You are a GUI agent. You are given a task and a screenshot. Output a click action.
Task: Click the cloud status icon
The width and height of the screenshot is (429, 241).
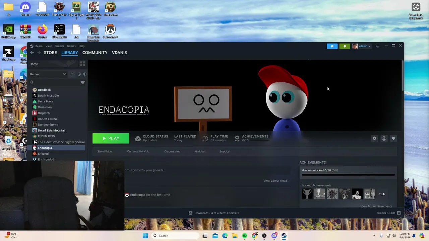pyautogui.click(x=138, y=138)
